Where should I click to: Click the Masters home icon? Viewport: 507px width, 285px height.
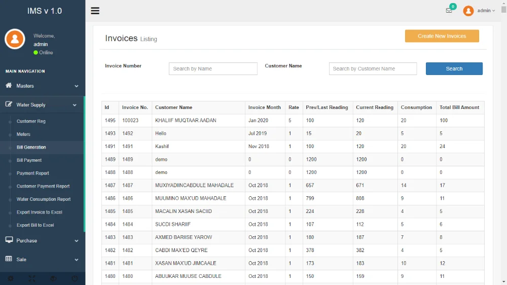click(x=9, y=86)
